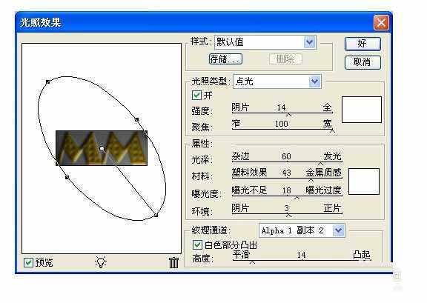Click the 删除 delete style button
This screenshot has height=303, width=427.
[285, 59]
